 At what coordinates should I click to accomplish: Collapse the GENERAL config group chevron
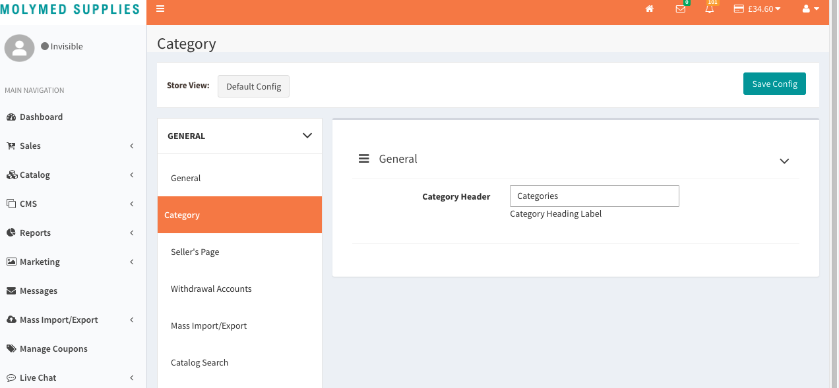pos(307,135)
